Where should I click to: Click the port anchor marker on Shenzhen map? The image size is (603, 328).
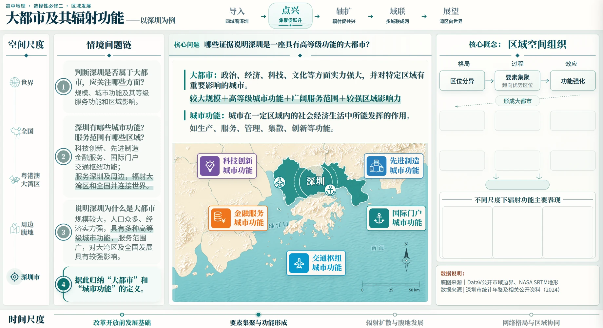tap(330, 190)
